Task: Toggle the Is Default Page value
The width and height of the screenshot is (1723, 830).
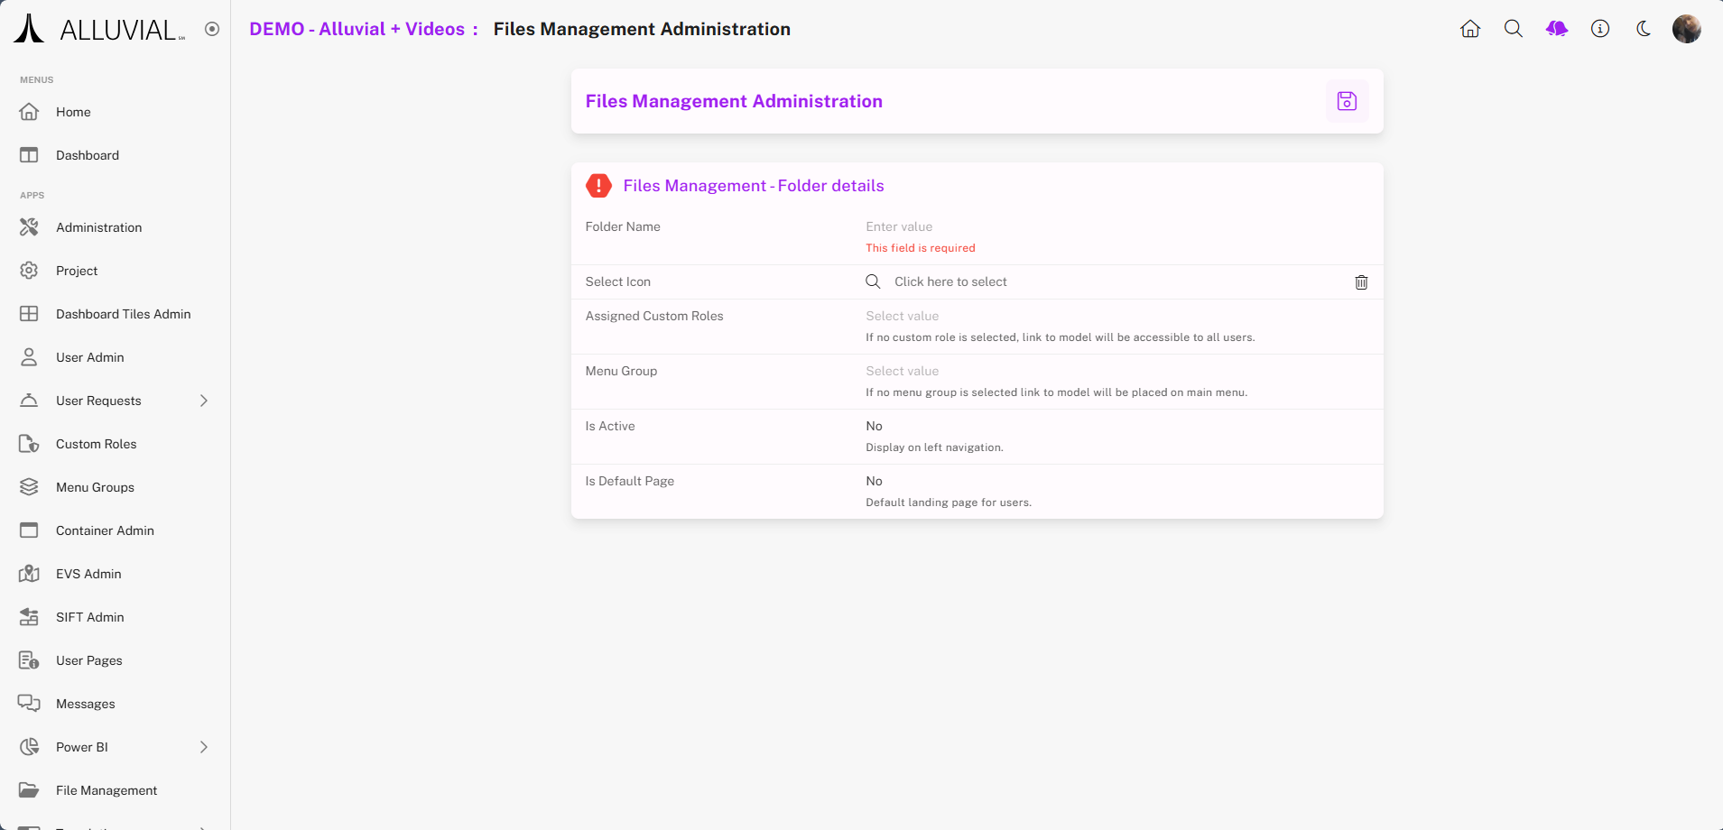Action: point(874,481)
